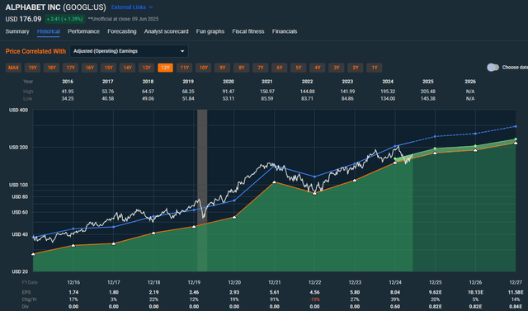
Task: Go to the Performance tab
Action: click(83, 31)
